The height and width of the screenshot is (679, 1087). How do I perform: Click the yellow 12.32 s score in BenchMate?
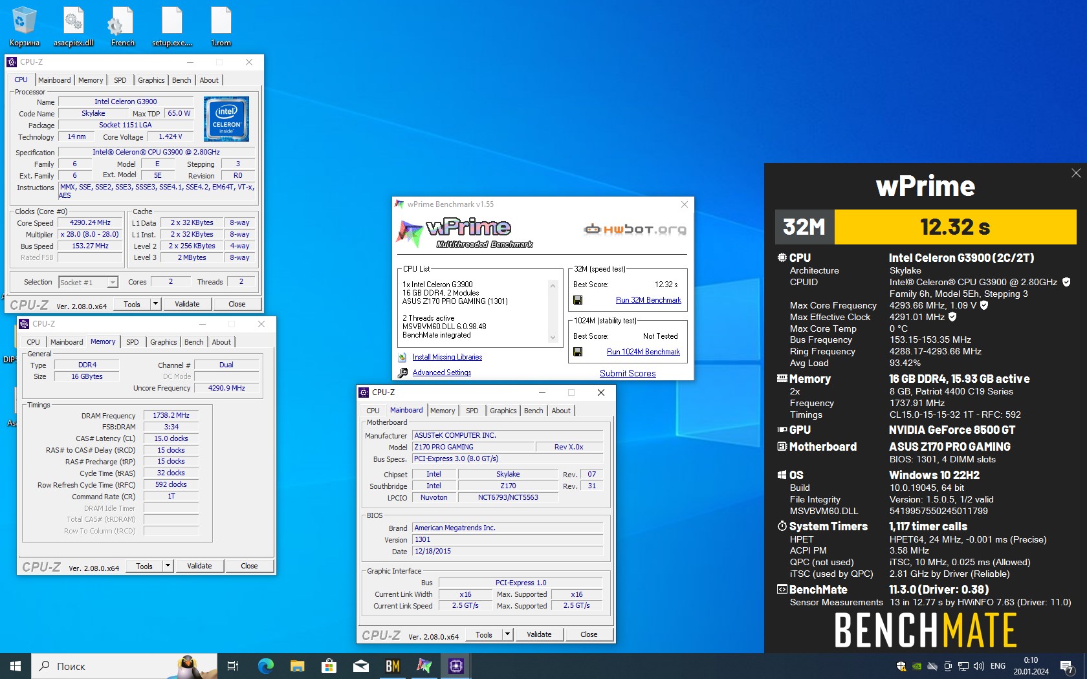pos(955,227)
